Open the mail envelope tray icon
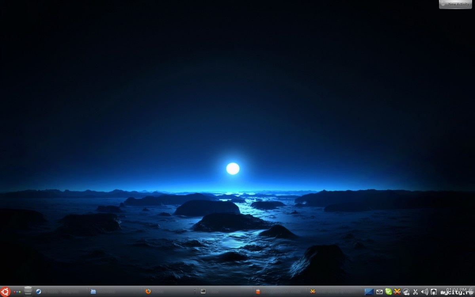This screenshot has height=297, width=475. pyautogui.click(x=379, y=292)
